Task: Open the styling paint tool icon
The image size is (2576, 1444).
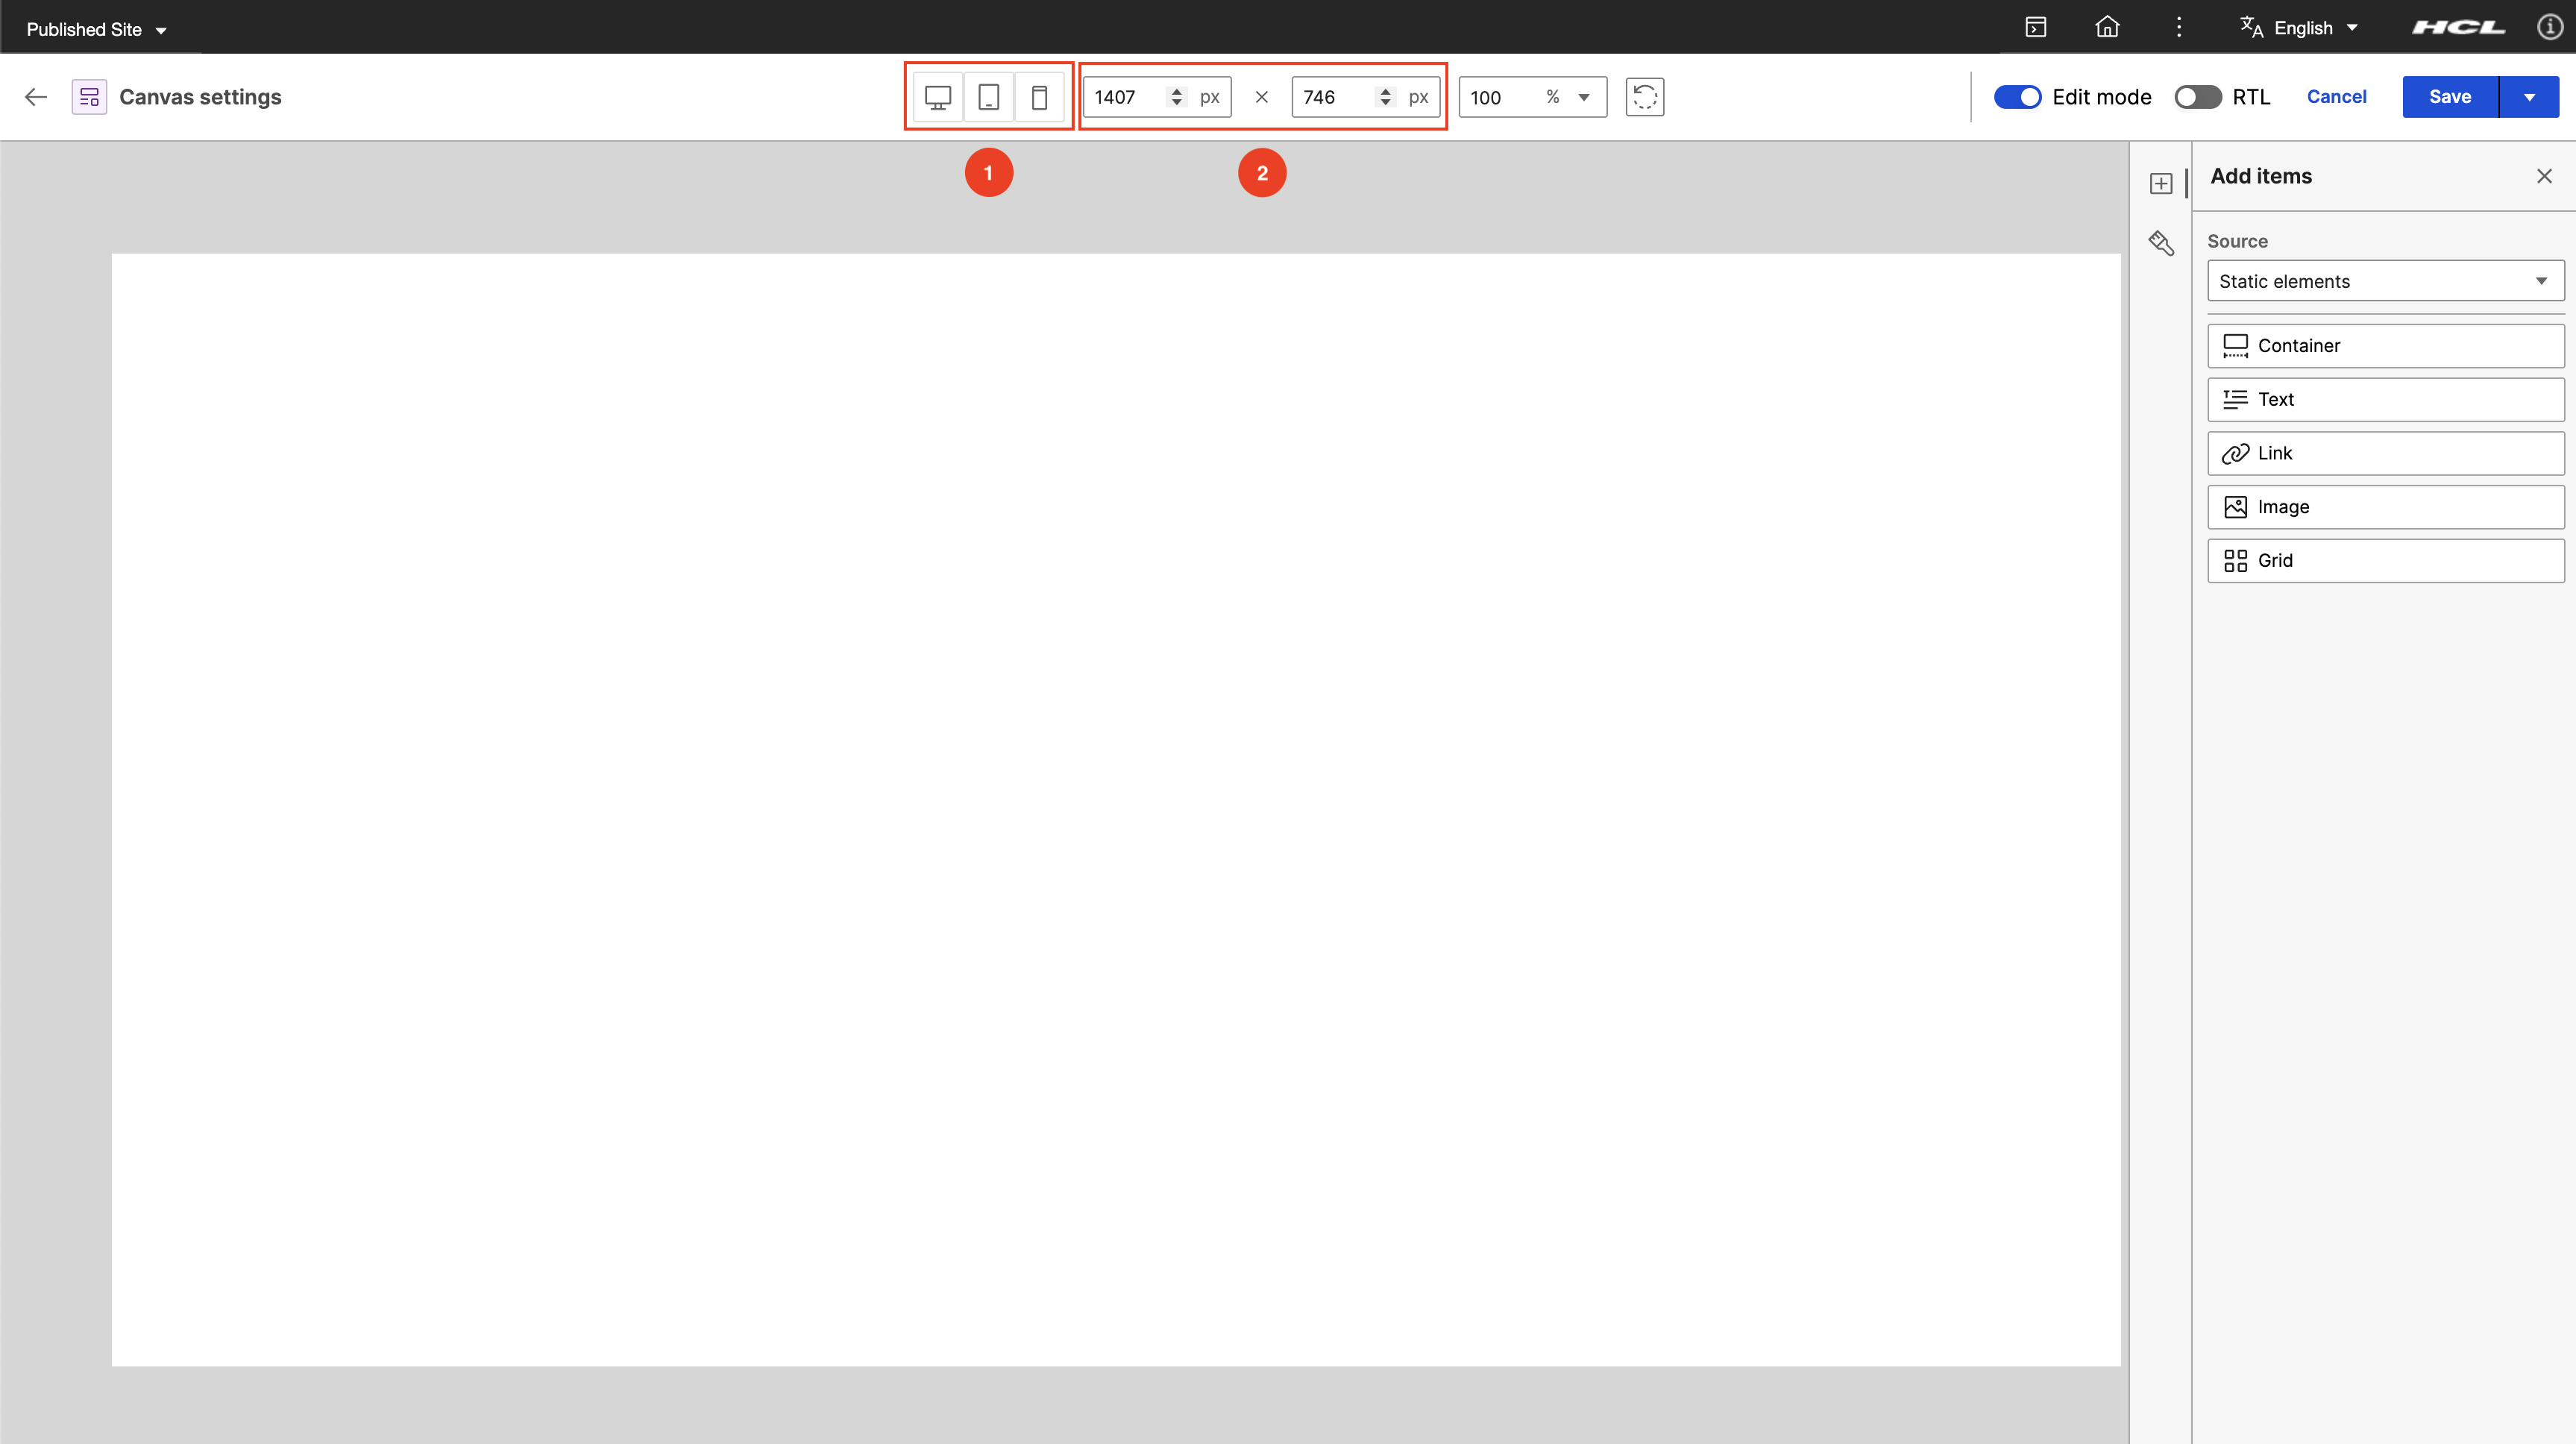Action: click(2161, 243)
